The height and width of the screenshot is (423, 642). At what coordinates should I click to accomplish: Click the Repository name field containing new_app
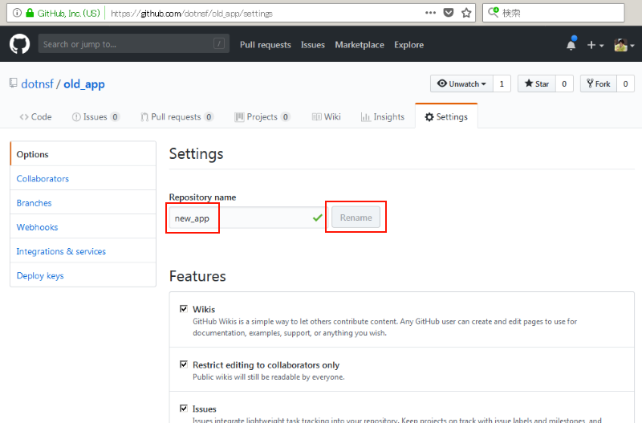point(248,218)
